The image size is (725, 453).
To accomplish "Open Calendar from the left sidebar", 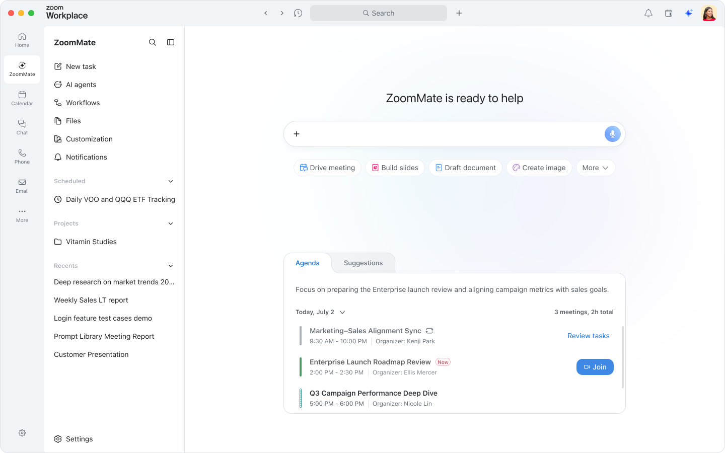I will coord(22,98).
